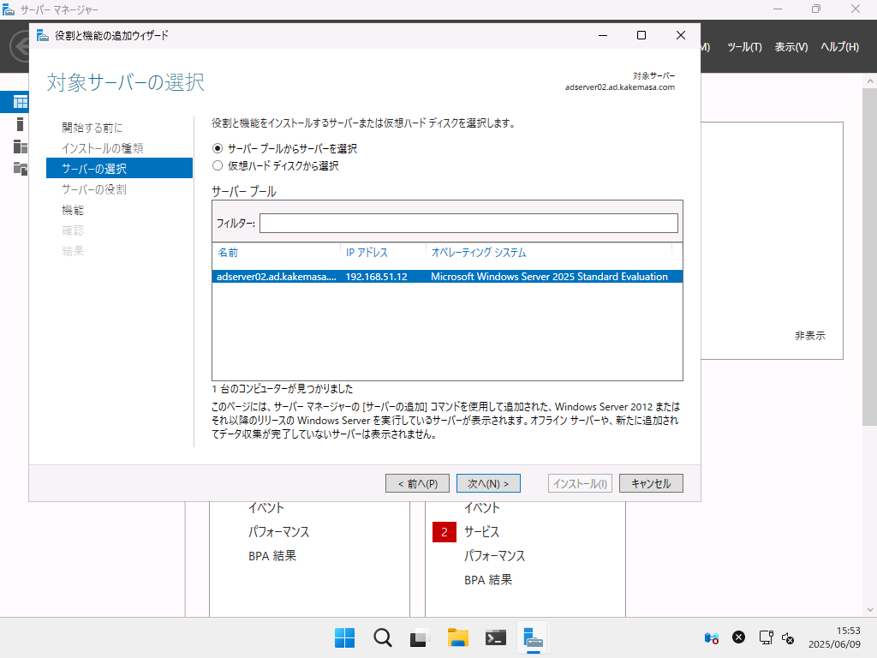This screenshot has width=877, height=658.
Task: Click 非表示 link in Server Manager
Action: click(x=810, y=336)
